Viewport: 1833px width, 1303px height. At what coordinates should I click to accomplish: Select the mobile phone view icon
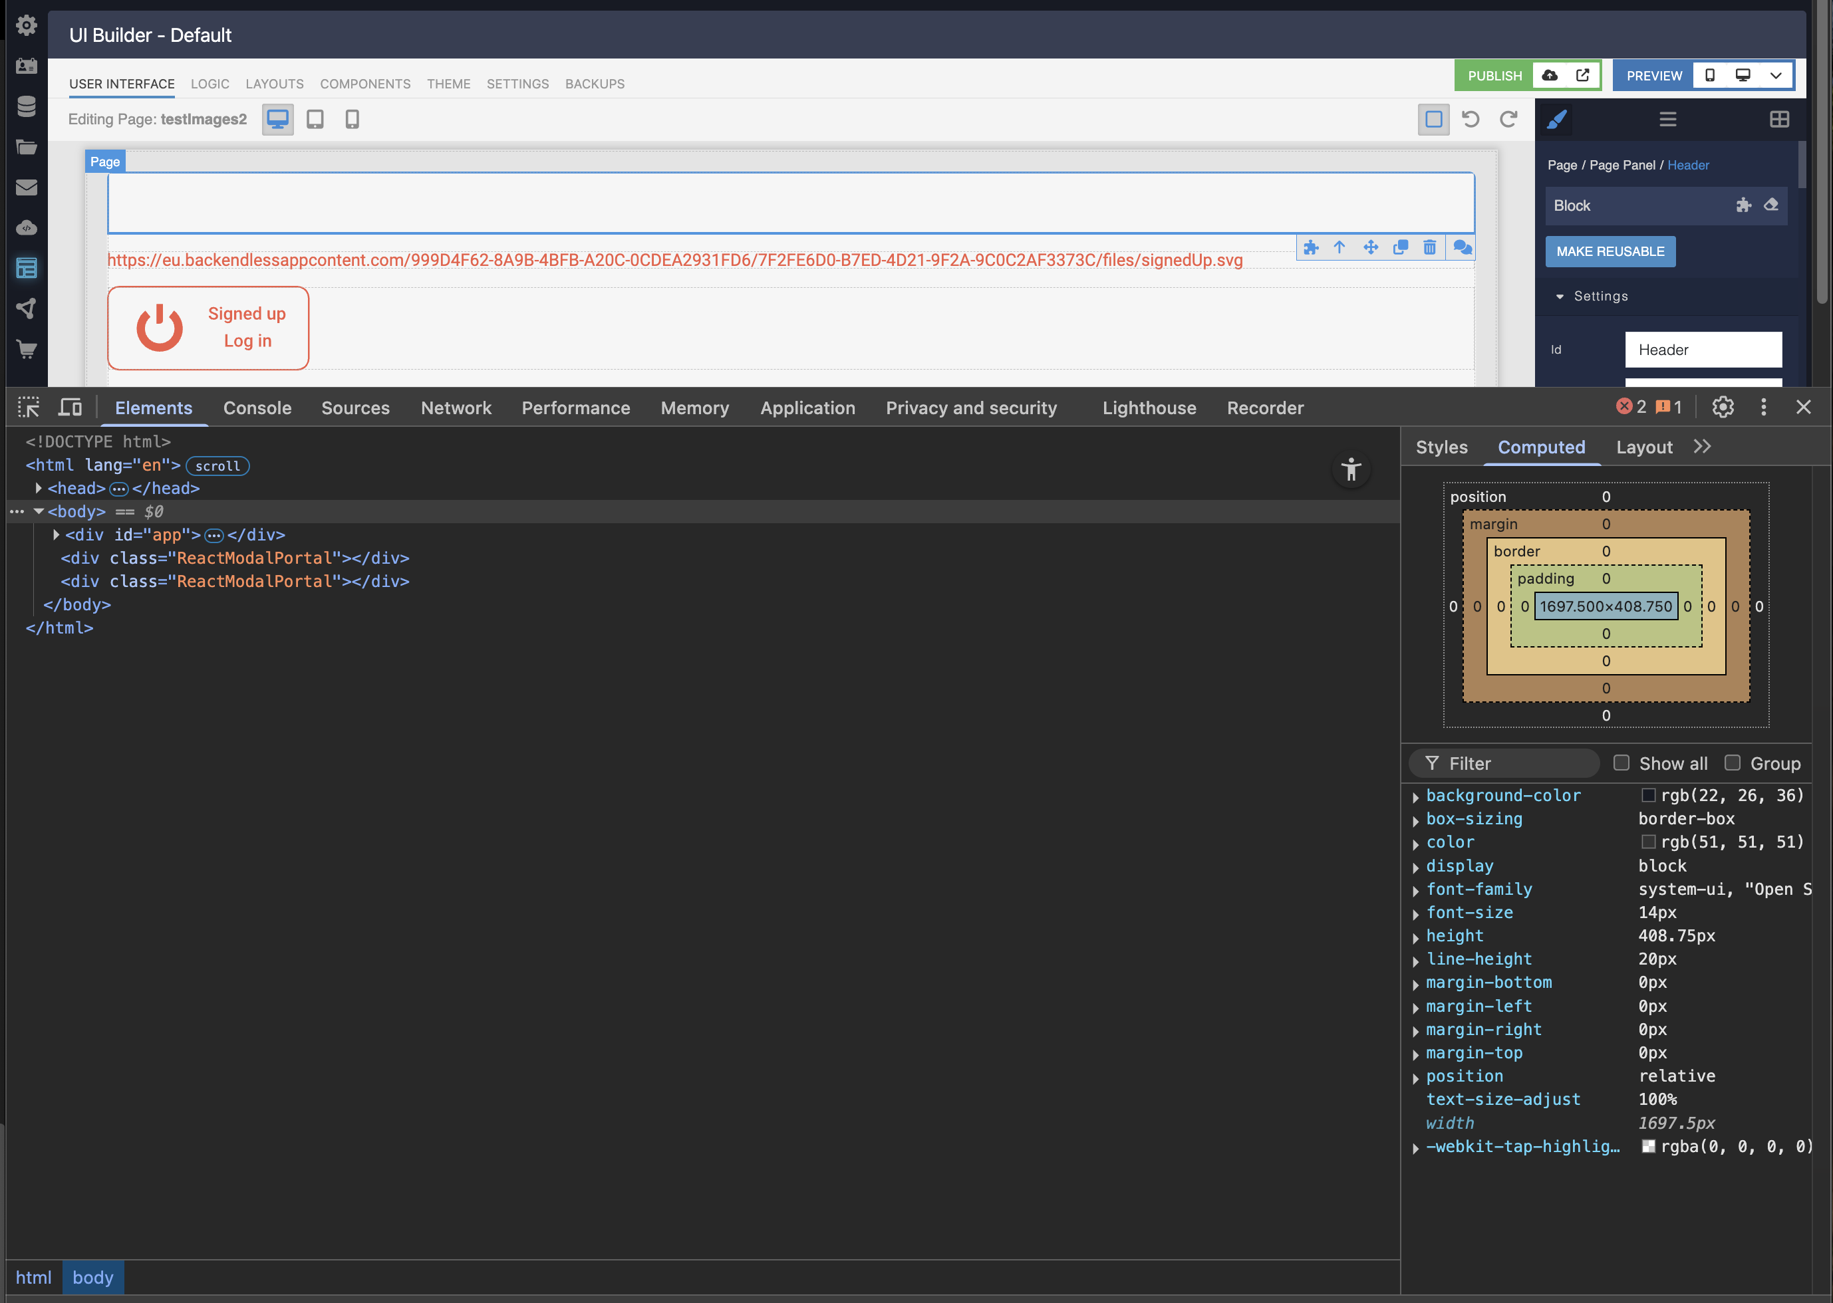tap(352, 120)
